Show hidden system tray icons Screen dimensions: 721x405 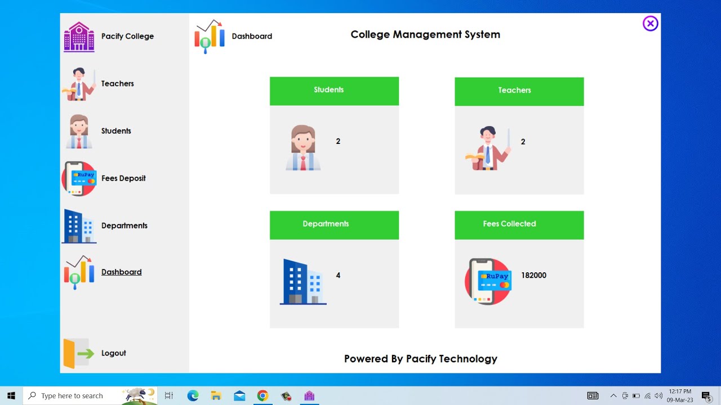[613, 395]
